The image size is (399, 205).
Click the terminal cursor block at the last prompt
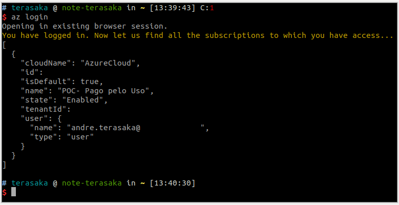14,192
